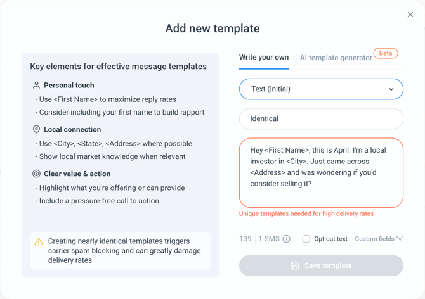
Task: Click the Unique templates needed error message
Action: (306, 213)
